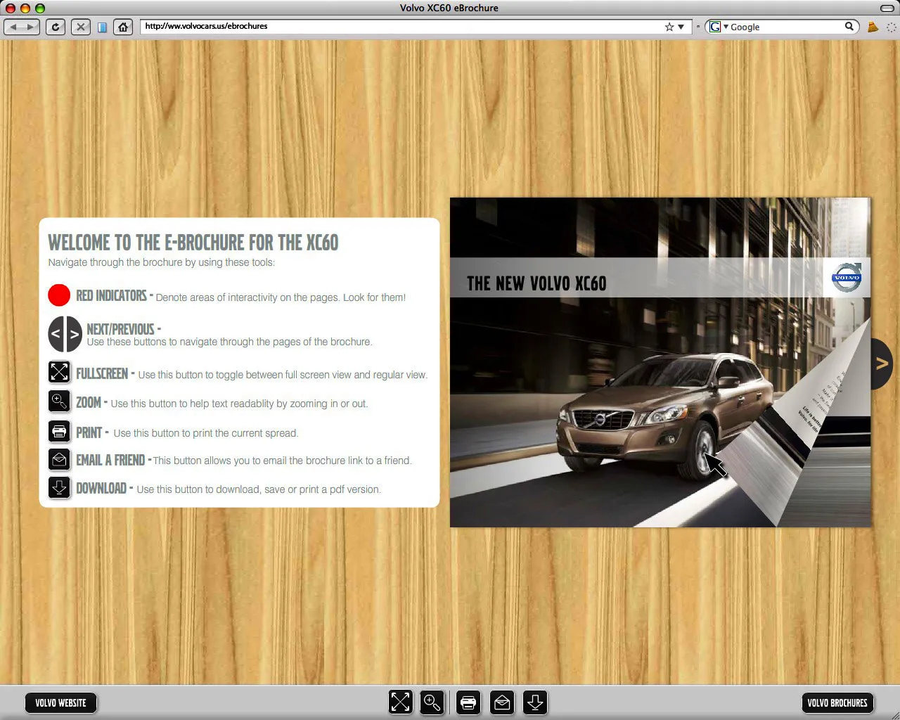
Task: Click the red indicator in the legend
Action: point(59,295)
